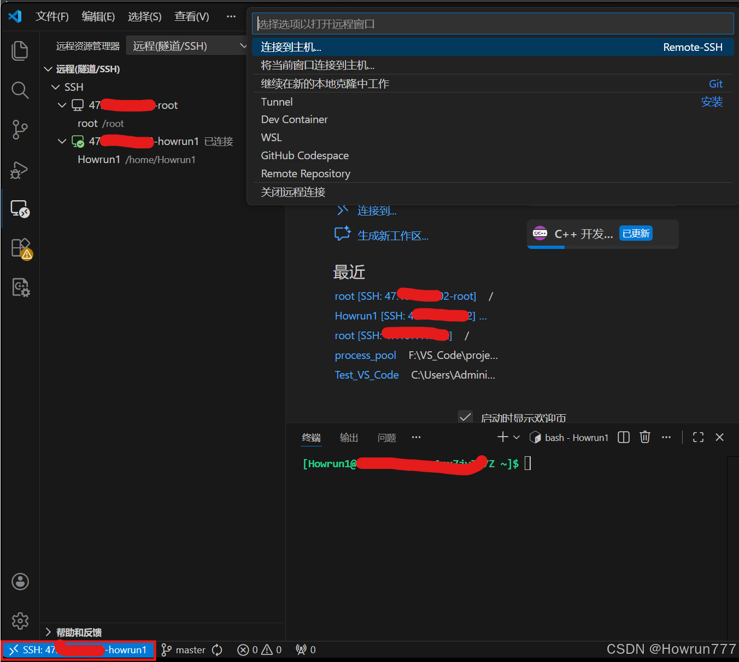Open the 编辑(E) menu
The height and width of the screenshot is (662, 739).
click(x=98, y=16)
